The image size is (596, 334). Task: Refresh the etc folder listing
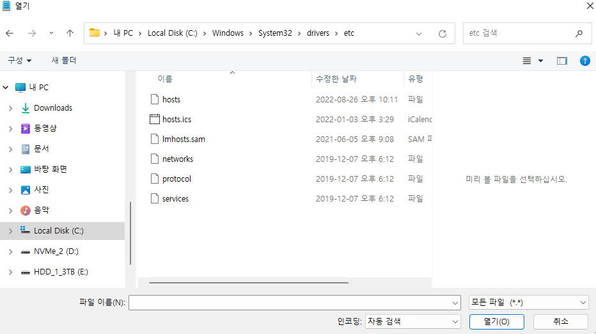point(442,33)
